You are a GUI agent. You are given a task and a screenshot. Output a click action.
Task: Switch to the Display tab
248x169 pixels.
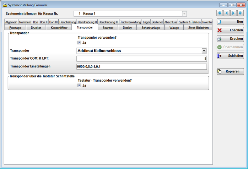point(127,28)
